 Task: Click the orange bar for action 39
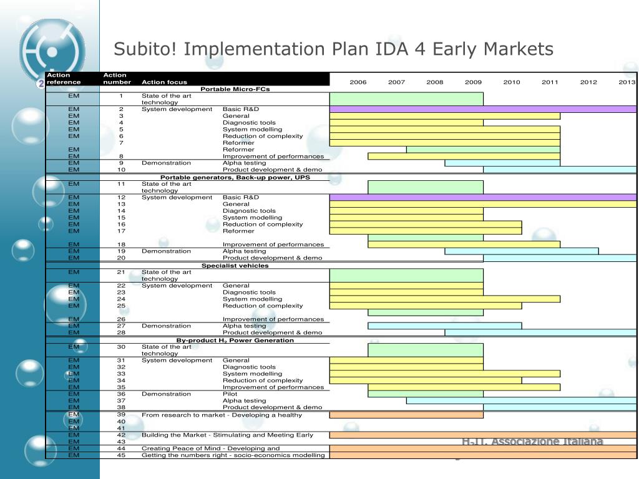click(406, 415)
